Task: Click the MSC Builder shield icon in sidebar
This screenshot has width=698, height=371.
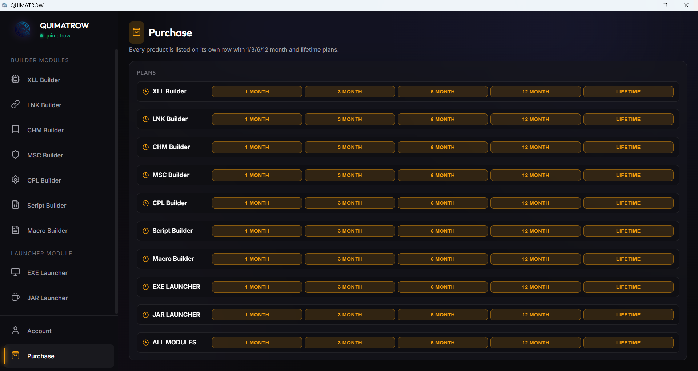Action: tap(15, 155)
